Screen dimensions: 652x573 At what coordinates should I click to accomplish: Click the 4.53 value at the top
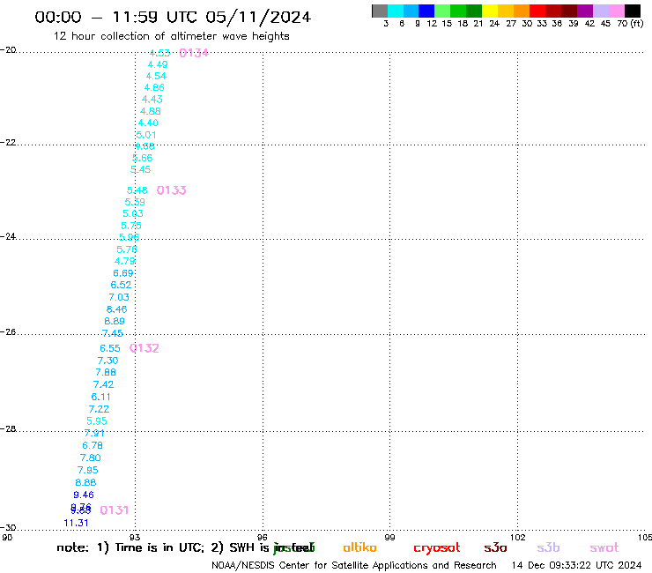coord(159,53)
